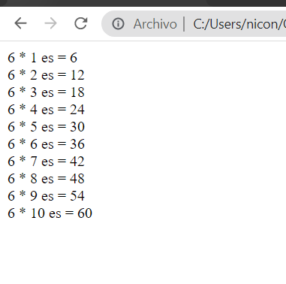Click the word es in the first line

[47, 59]
